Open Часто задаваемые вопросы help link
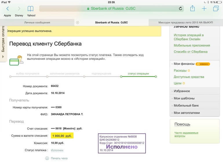The height and width of the screenshot is (167, 223). click(186, 134)
